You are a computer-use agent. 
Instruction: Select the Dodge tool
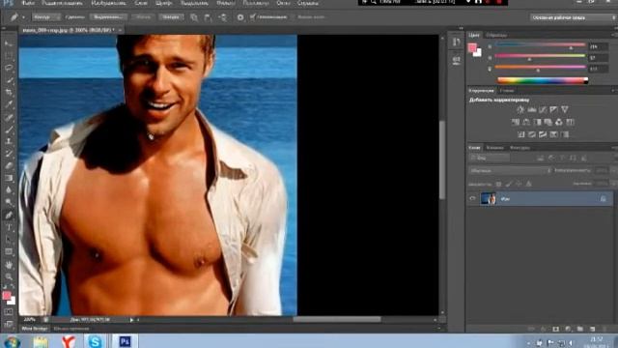tap(9, 202)
